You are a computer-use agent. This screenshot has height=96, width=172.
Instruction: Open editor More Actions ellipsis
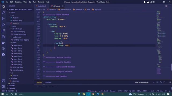pyautogui.click(x=170, y=6)
